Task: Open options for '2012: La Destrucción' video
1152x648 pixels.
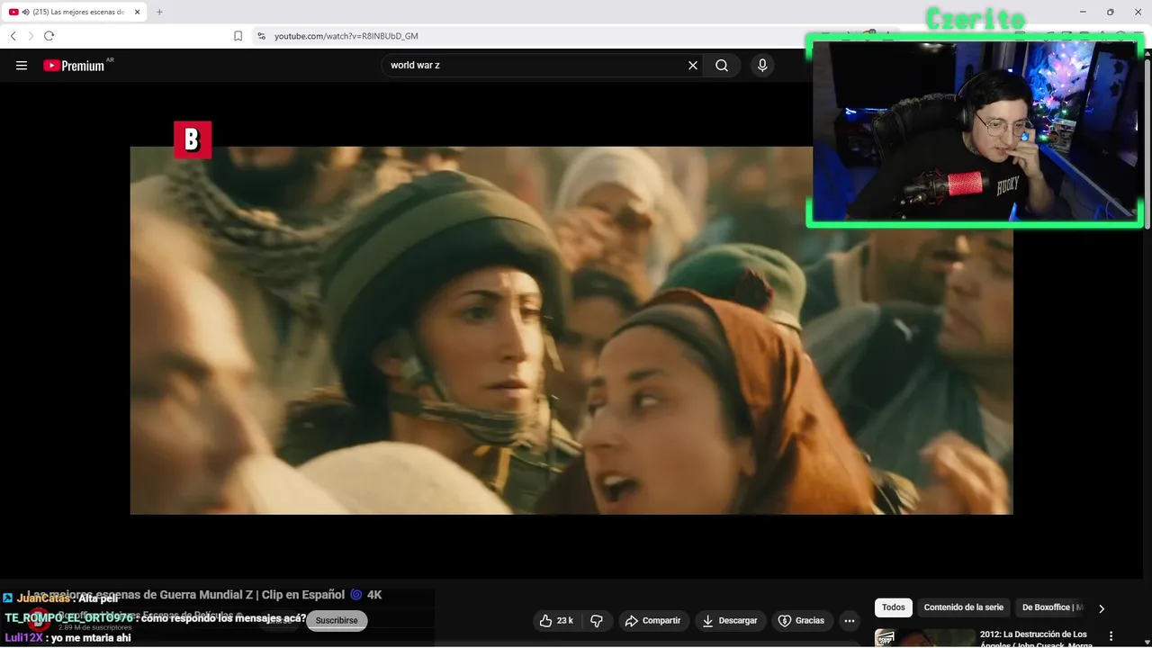Action: [1111, 636]
